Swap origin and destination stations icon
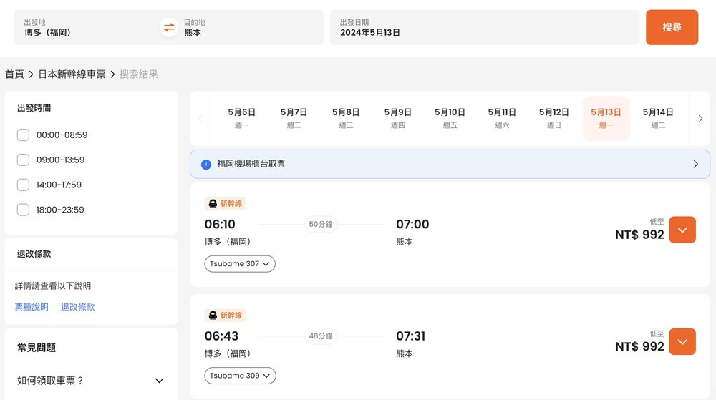The image size is (716, 400). tap(168, 28)
